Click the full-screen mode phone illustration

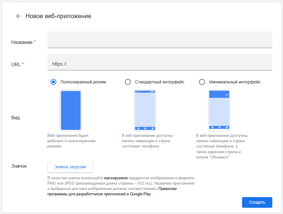pyautogui.click(x=71, y=110)
